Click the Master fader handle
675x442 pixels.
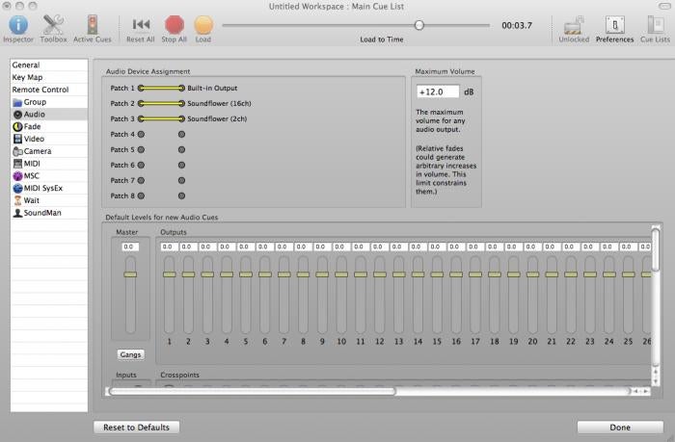click(x=130, y=274)
